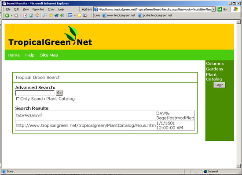Open the Search magnifier in the toolbar

point(45,15)
